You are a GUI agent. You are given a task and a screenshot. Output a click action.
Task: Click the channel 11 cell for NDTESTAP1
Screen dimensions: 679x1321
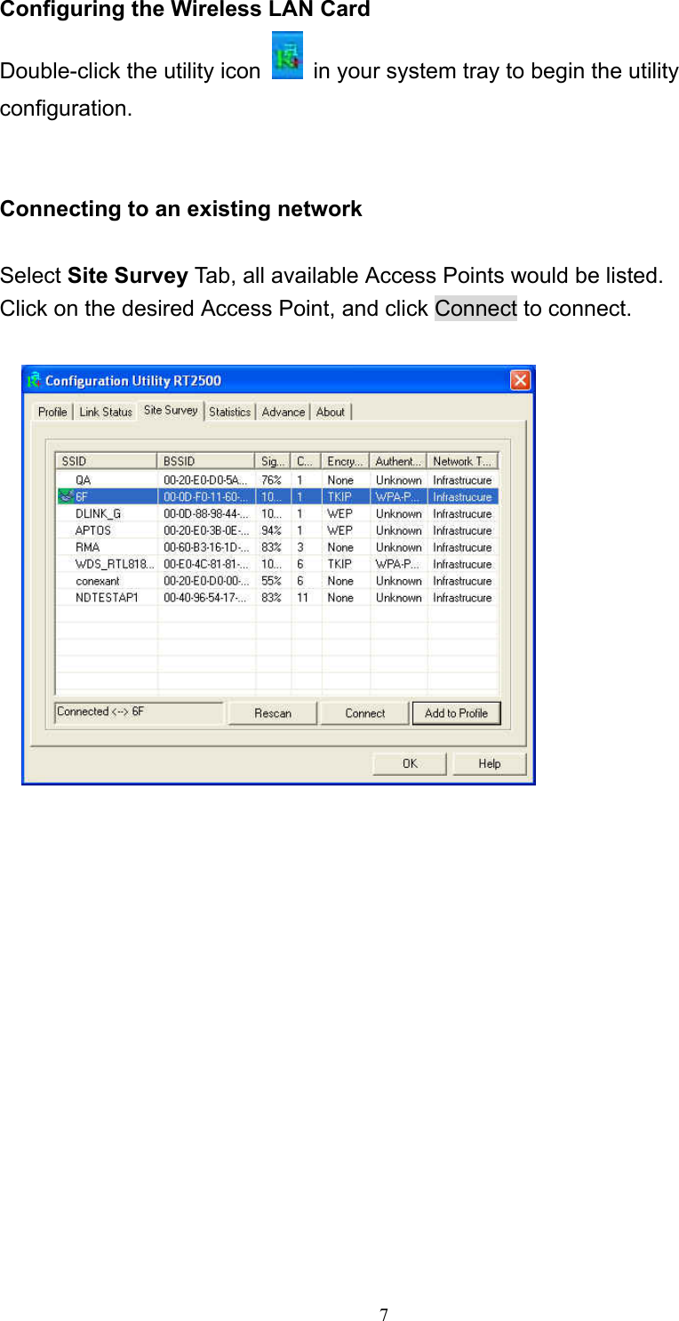(303, 598)
